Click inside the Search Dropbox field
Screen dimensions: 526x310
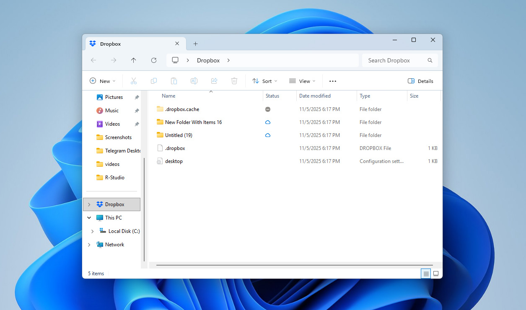point(394,60)
